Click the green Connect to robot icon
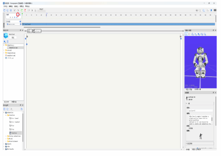 tap(21, 10)
